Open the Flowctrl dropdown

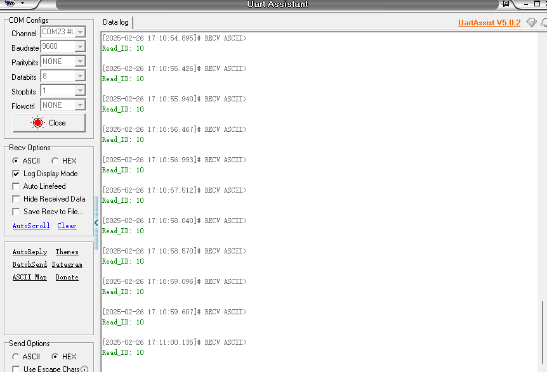pyautogui.click(x=80, y=105)
